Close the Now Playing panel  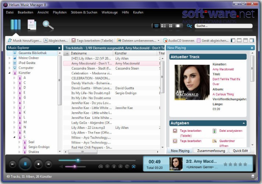coord(252,48)
